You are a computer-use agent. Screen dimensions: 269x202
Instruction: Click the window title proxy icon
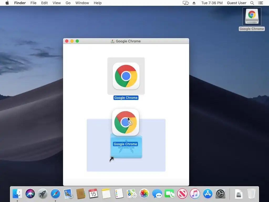(112, 41)
